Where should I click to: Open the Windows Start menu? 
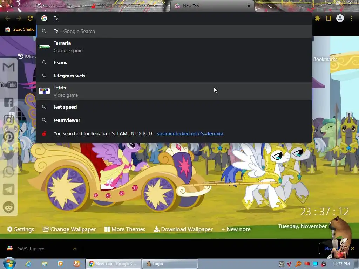coord(9,263)
